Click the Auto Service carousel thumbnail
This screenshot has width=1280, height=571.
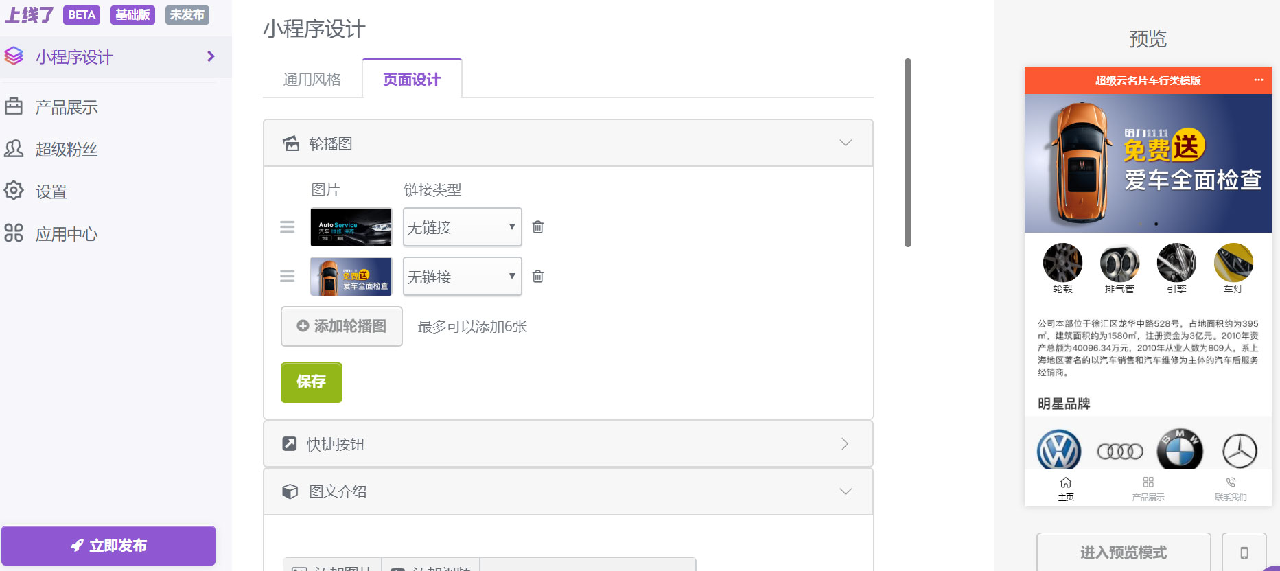(351, 227)
